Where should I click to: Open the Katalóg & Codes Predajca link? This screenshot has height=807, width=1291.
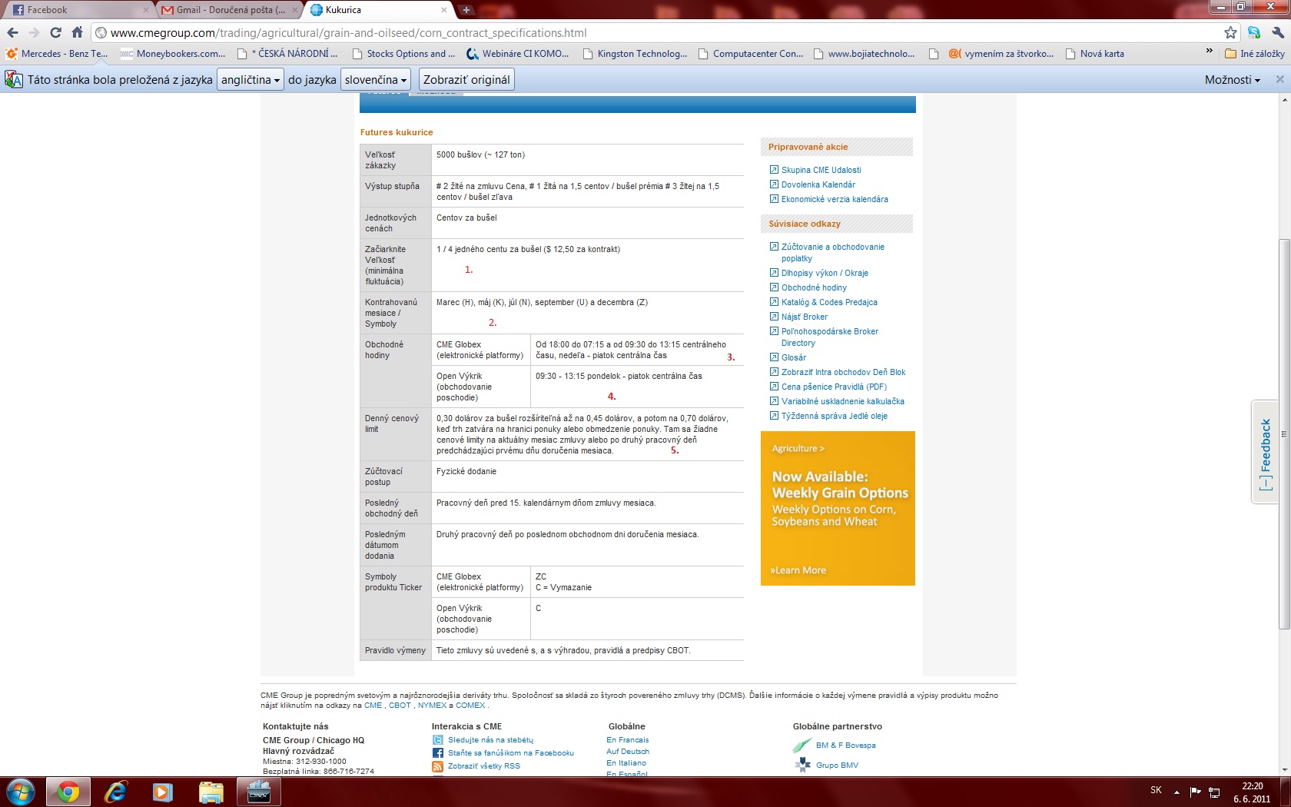point(829,302)
